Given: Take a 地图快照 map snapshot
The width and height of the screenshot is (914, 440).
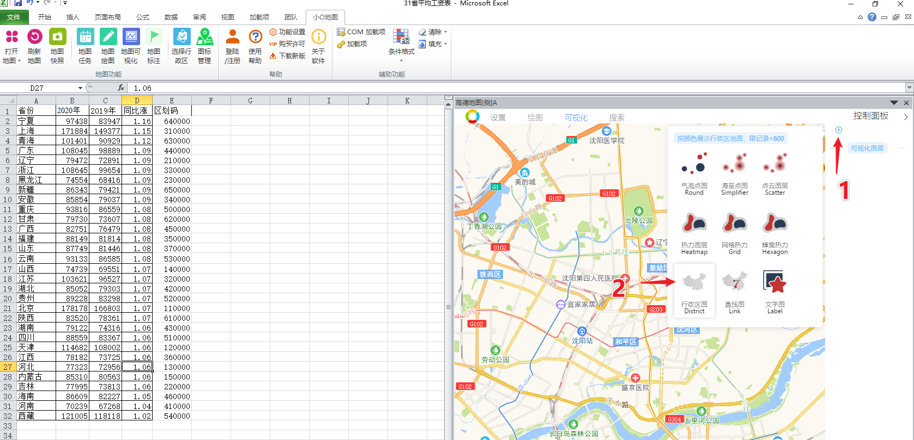Looking at the screenshot, I should click(x=57, y=47).
